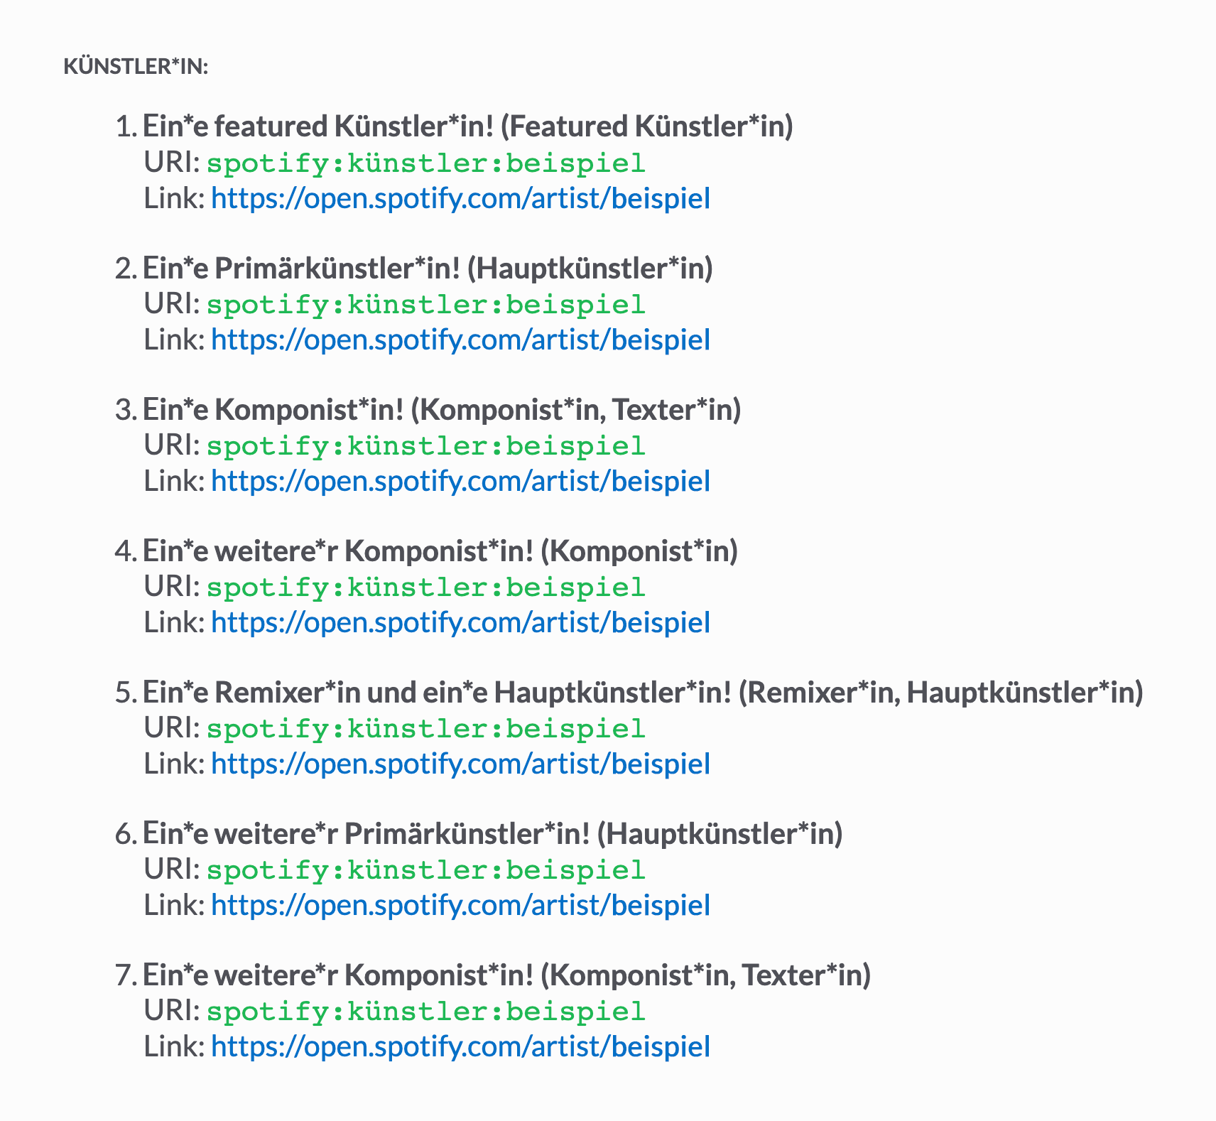This screenshot has height=1121, width=1216.
Task: Open the featured Künstler*in artist link
Action: [460, 198]
